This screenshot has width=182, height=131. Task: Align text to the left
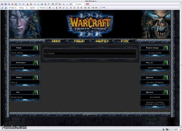pos(71,8)
